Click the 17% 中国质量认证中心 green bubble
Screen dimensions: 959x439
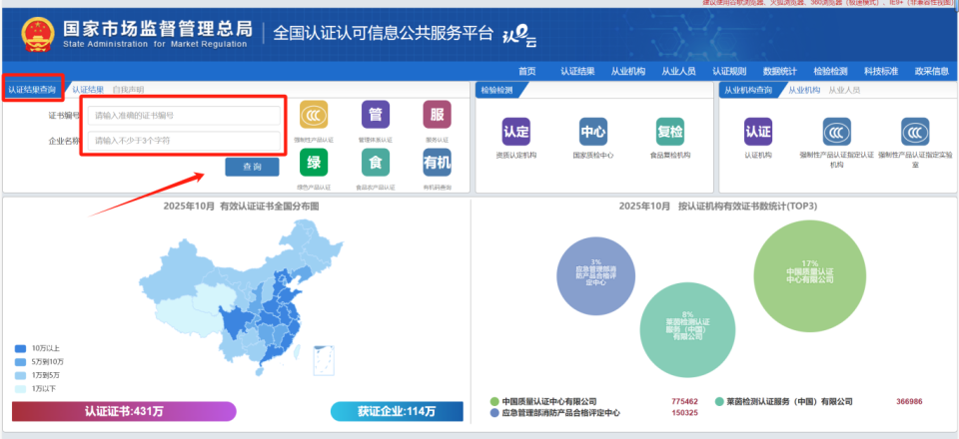coord(810,276)
